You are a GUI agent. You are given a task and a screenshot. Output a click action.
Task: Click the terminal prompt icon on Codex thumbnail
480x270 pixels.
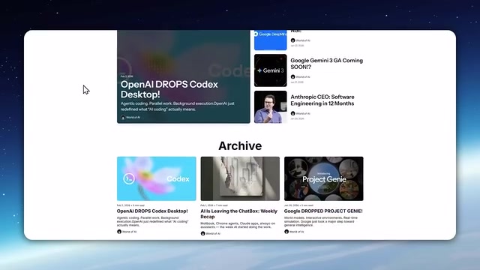tap(129, 178)
